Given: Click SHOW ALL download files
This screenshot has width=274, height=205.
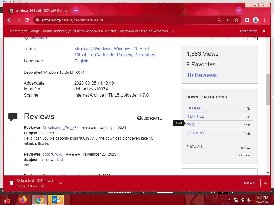Looking at the screenshot, I should [195, 147].
